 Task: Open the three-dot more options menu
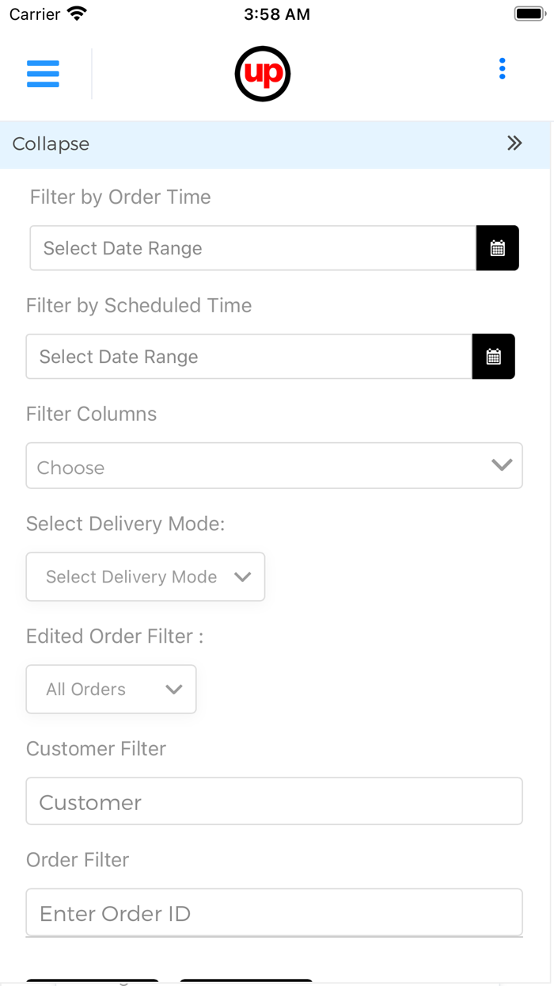coord(502,69)
